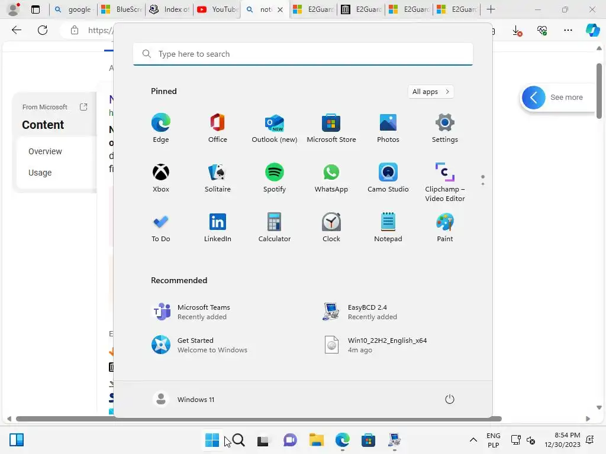Screen dimensions: 606x454
Task: Launch the Xbox app
Action: click(x=161, y=178)
